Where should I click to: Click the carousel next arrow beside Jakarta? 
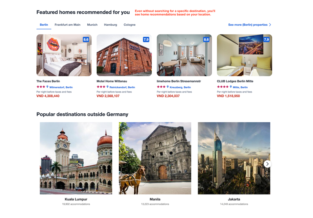[267, 164]
